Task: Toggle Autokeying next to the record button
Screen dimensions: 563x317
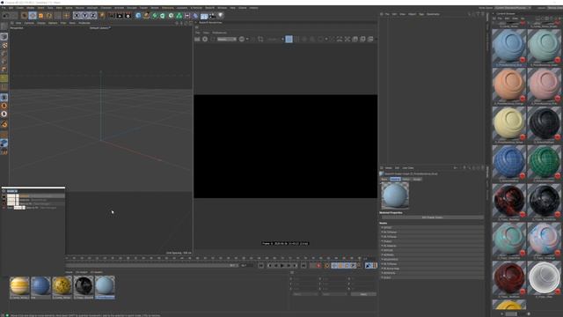Action: 326,266
